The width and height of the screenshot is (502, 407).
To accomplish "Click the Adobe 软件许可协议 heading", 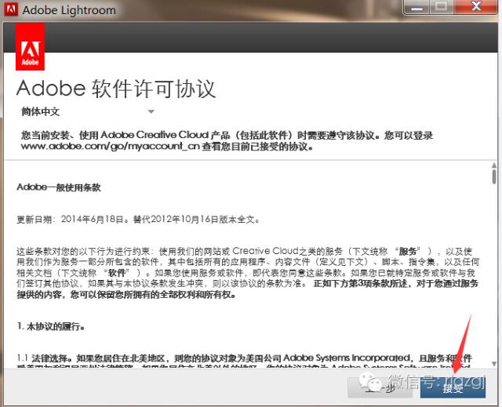I will point(116,88).
